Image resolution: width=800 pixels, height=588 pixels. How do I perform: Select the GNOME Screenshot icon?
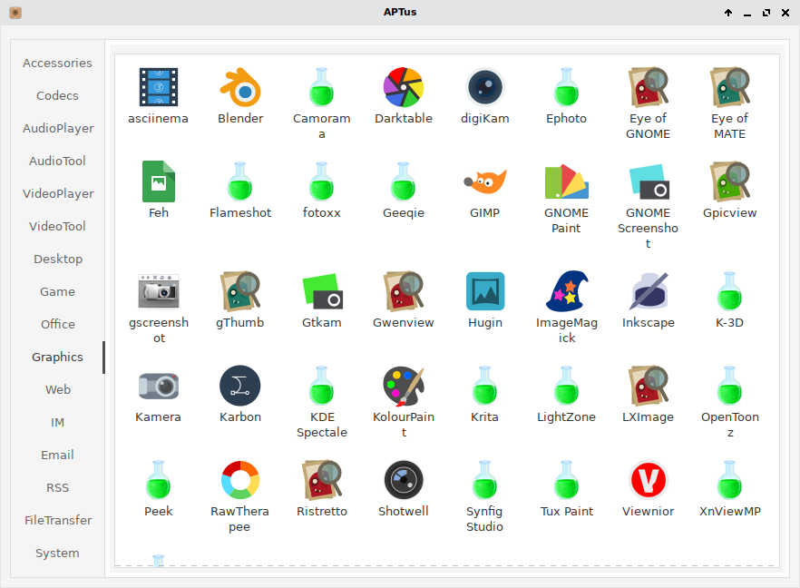[x=648, y=181]
